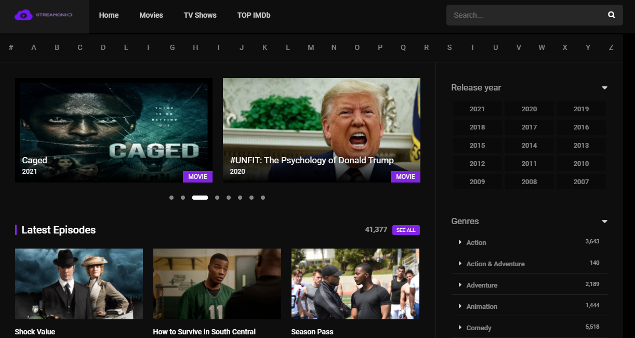Image resolution: width=635 pixels, height=338 pixels.
Task: Browse titles starting with M
Action: (311, 47)
